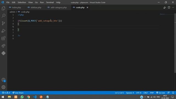The image size is (176, 99).
Task: Open errors and warnings problems indicator
Action: tap(6, 93)
